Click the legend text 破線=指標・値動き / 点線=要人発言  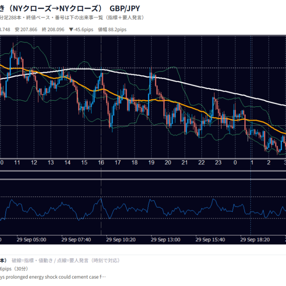pos(66,260)
